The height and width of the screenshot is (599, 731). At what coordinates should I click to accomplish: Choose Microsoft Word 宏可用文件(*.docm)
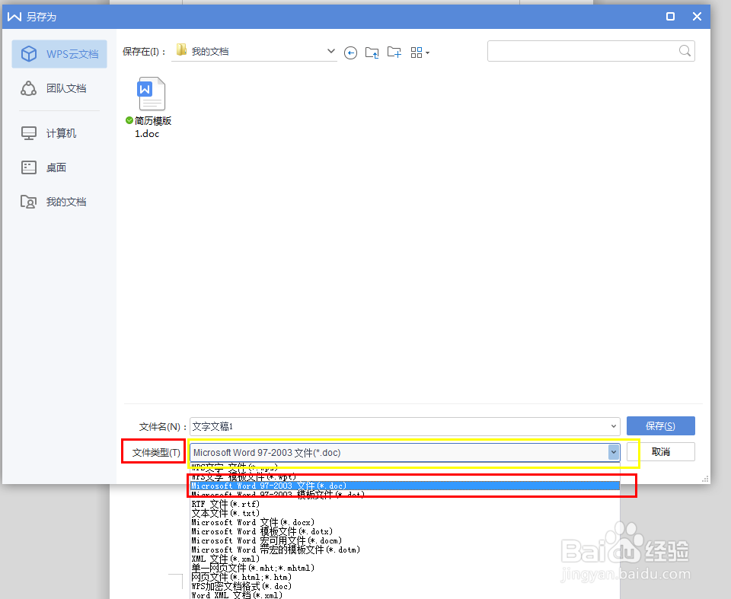coord(404,540)
